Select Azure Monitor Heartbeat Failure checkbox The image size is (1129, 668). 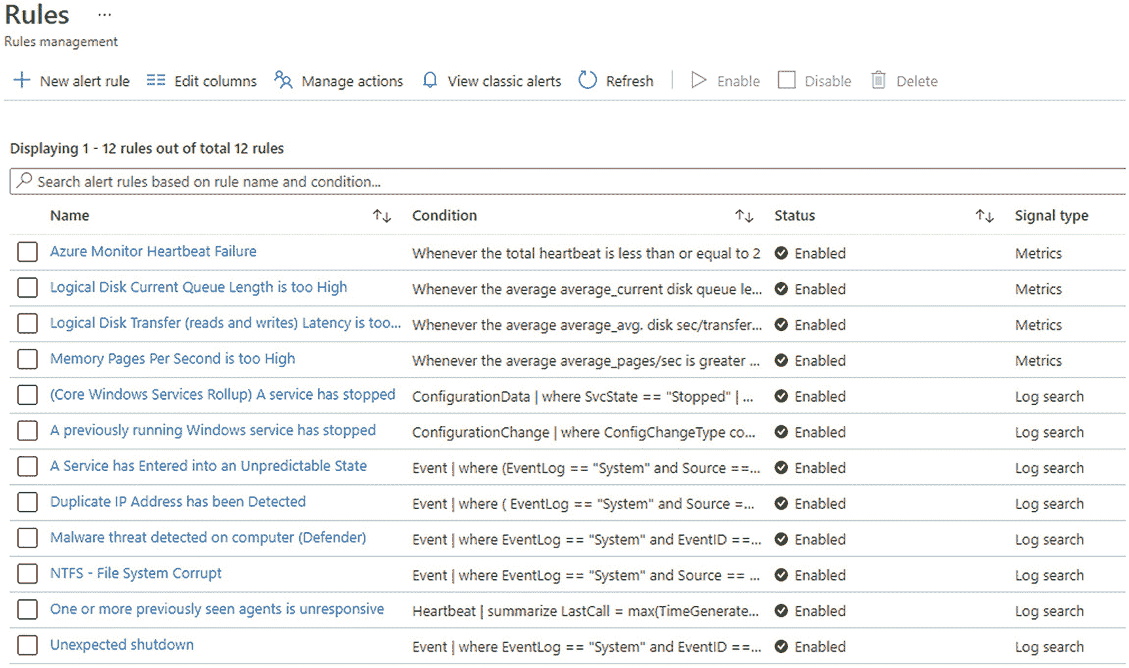(27, 252)
